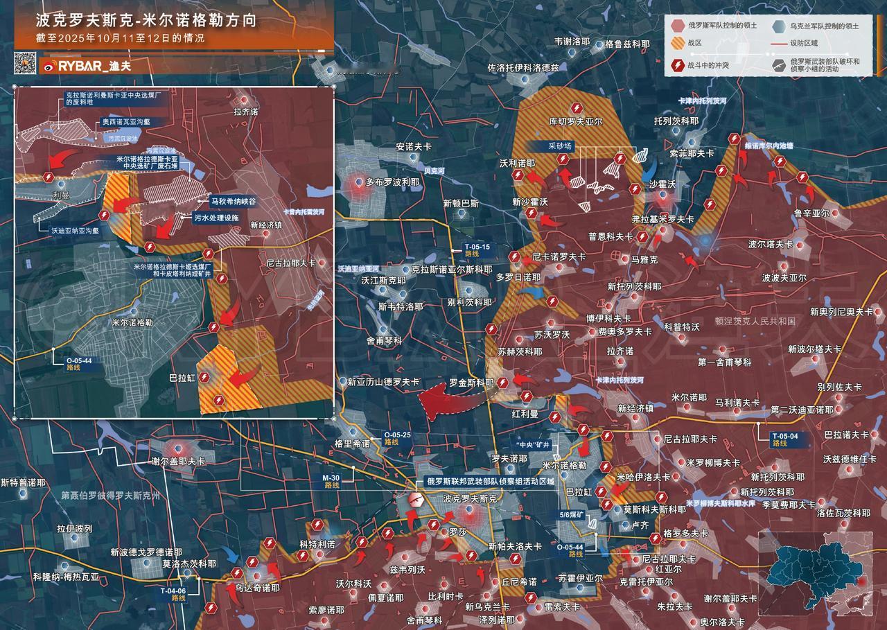Click the clash icon above 库切罗夫亚尔
887x630 pixels.
575,107
